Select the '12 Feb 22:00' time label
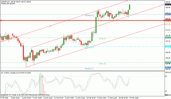 click(80, 98)
